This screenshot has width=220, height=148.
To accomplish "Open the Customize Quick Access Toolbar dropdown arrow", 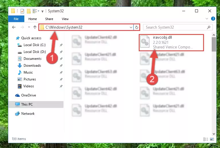I will pyautogui.click(x=42, y=11).
